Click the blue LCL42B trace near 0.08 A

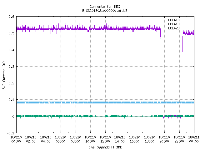105,102
